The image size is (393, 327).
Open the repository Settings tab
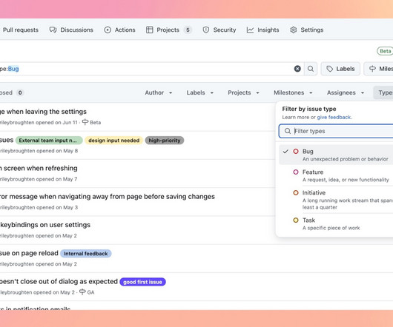pyautogui.click(x=307, y=30)
